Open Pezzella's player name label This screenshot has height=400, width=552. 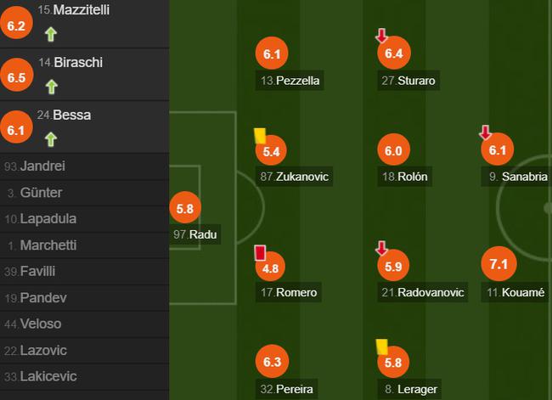tap(290, 81)
